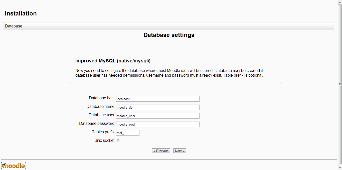The width and height of the screenshot is (342, 170).
Task: Click the "Database host" label
Action: tap(102, 98)
